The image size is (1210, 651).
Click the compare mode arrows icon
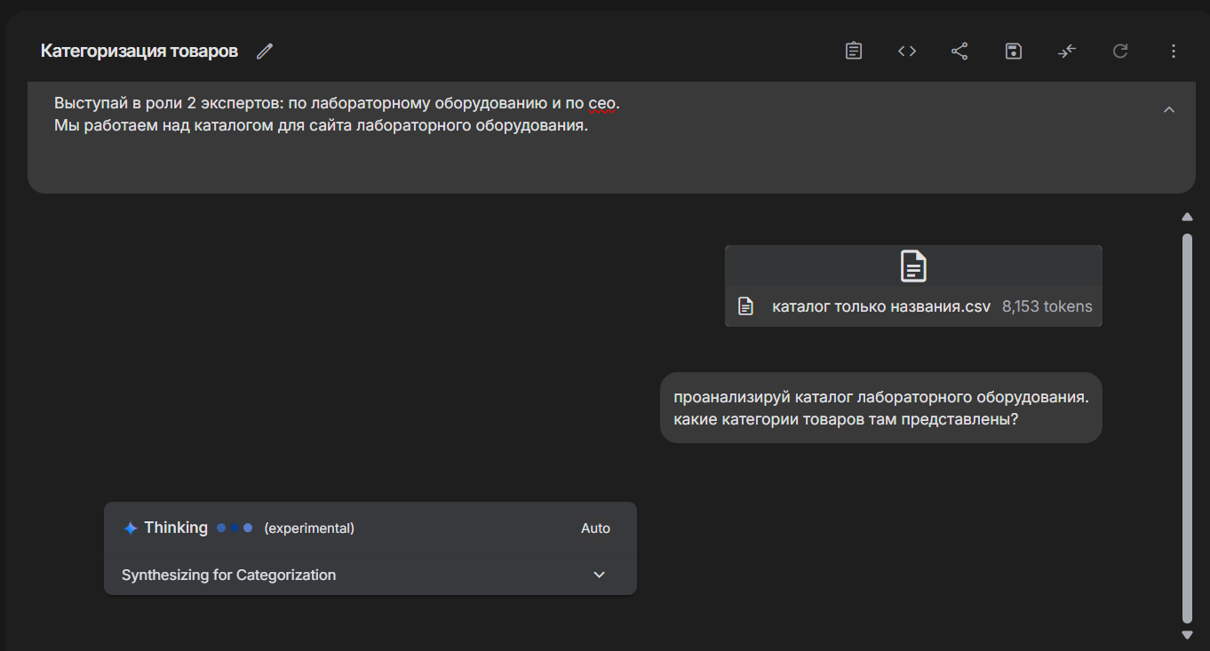coord(1067,52)
